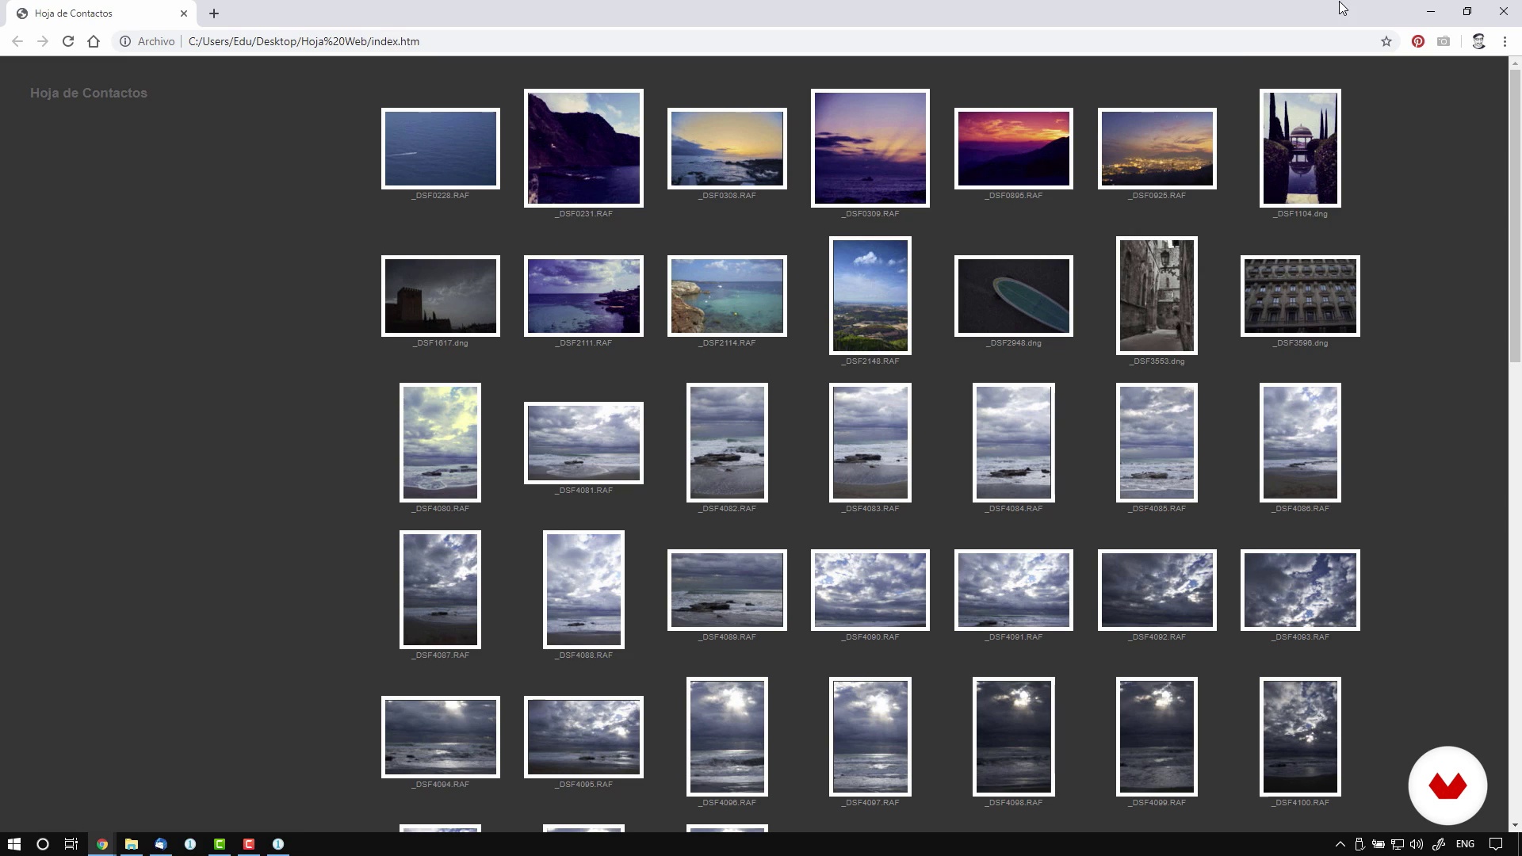1522x856 pixels.
Task: Go back to the previous page
Action: [x=17, y=41]
